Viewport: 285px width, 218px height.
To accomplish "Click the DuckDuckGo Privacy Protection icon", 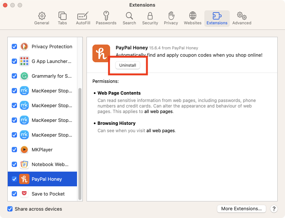I will tap(24, 46).
